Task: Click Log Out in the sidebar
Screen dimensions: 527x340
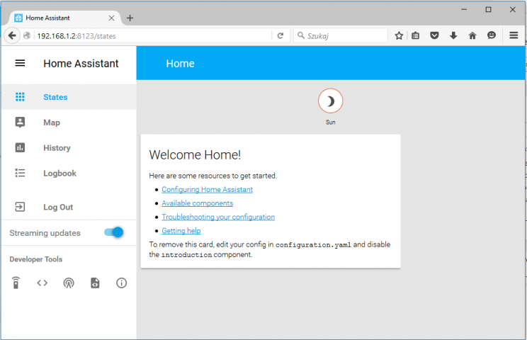Action: pos(69,207)
